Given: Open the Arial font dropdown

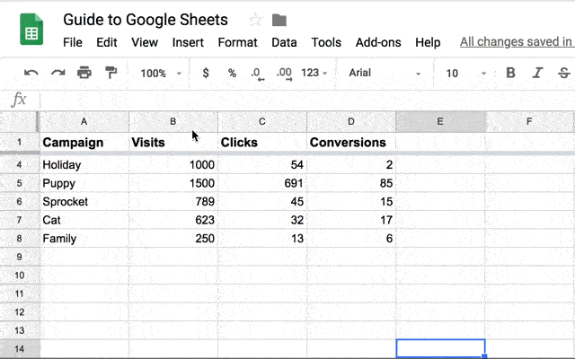Looking at the screenshot, I should click(382, 74).
